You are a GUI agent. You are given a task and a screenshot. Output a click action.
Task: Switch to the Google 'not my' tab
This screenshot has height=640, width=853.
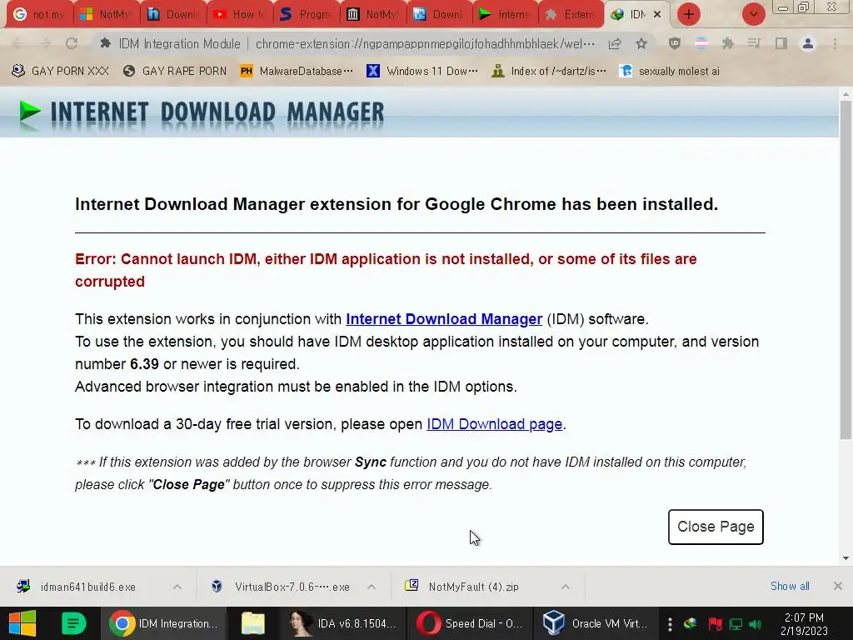(x=38, y=14)
